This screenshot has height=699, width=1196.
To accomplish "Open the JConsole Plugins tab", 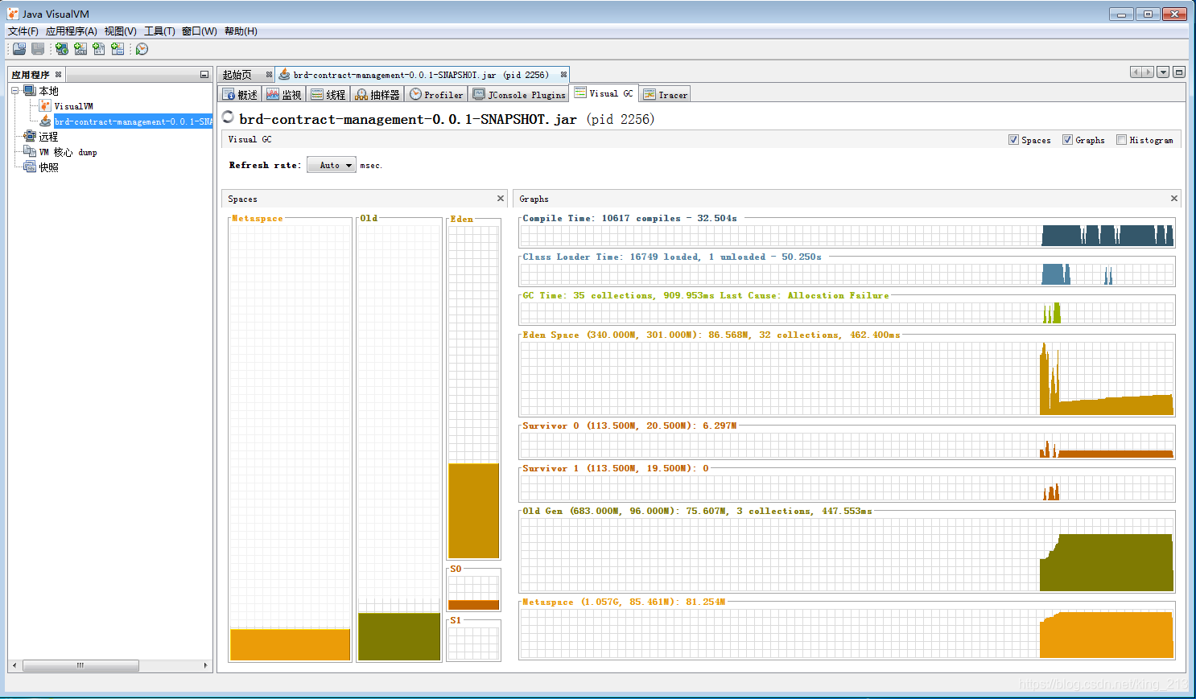I will pyautogui.click(x=519, y=94).
